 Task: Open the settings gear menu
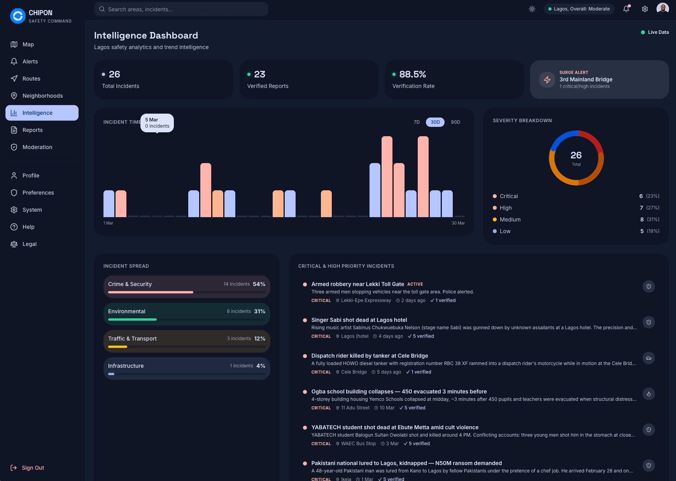coord(644,9)
